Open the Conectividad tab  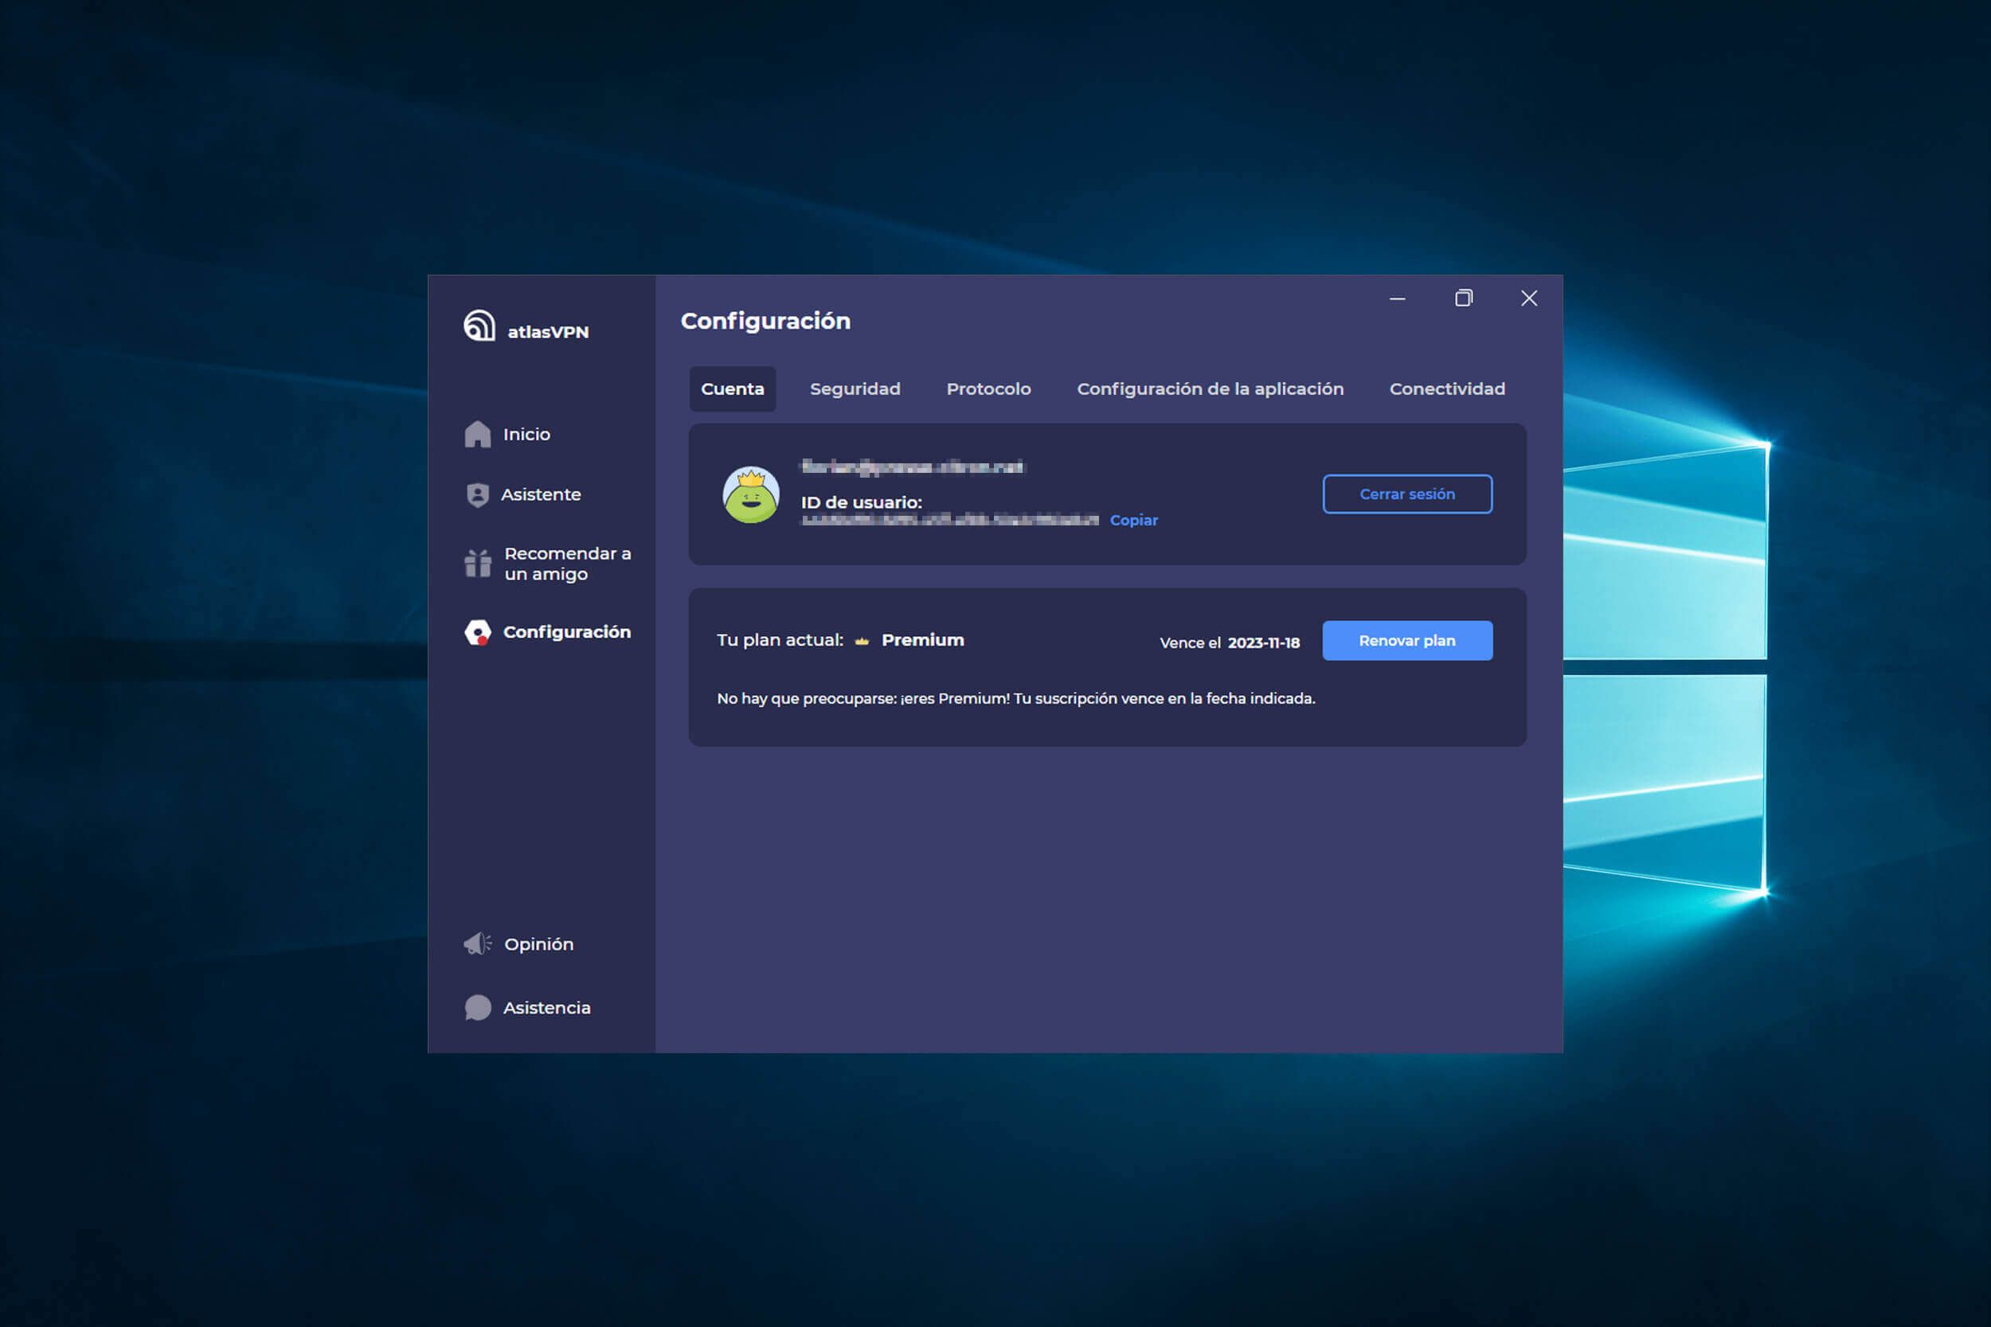click(x=1447, y=389)
